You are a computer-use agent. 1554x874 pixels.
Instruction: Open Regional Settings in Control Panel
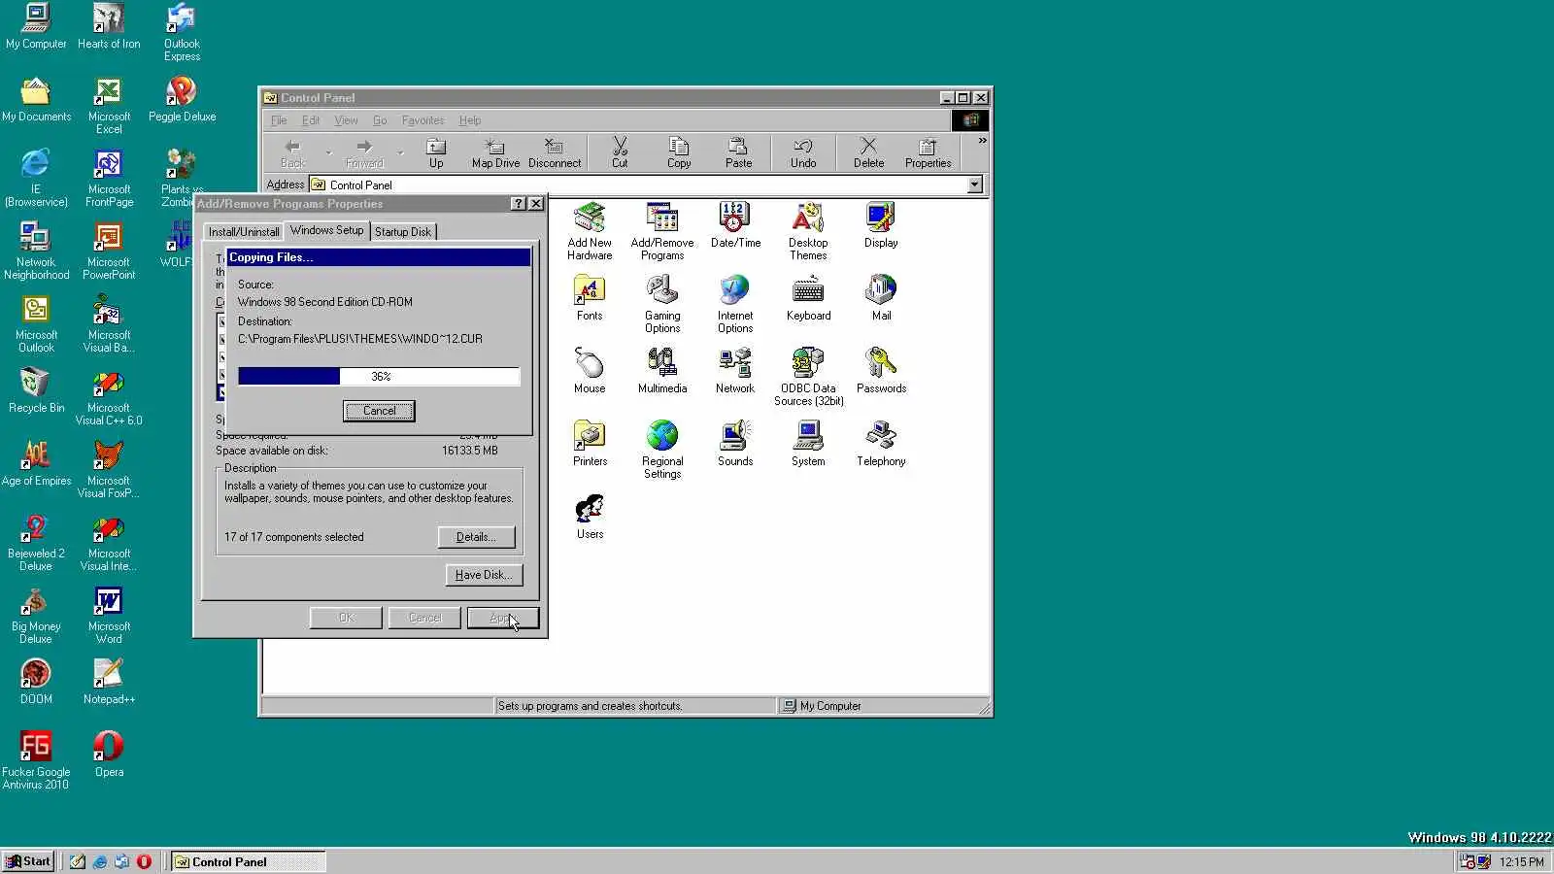pos(662,450)
